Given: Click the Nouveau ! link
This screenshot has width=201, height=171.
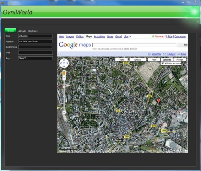Looking at the screenshot, I should tap(160, 36).
